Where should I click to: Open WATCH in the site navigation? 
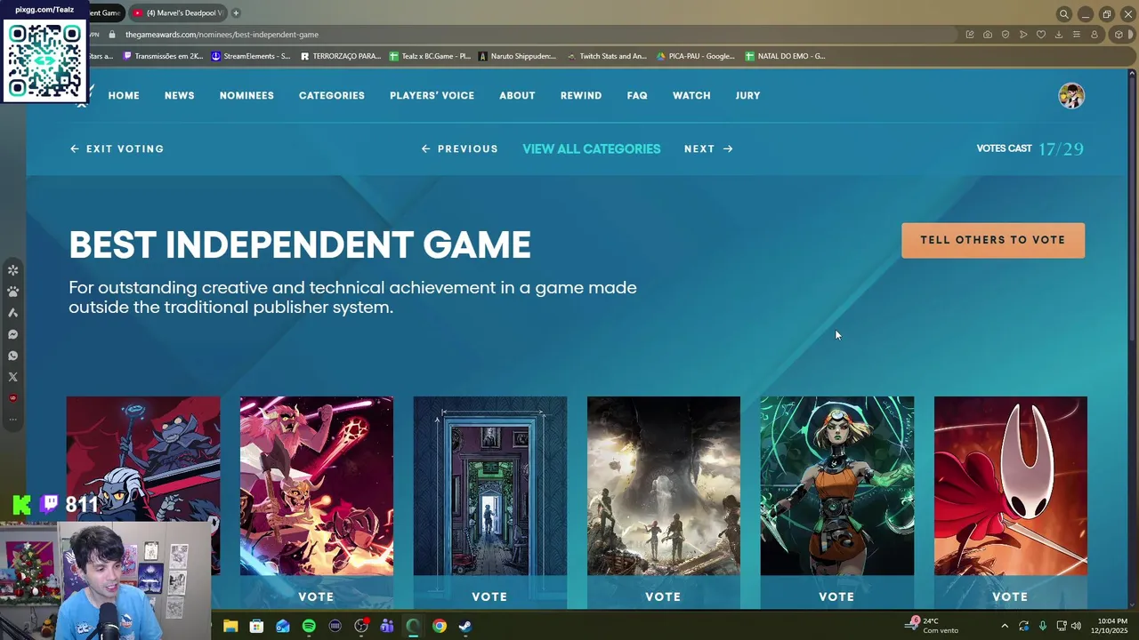[x=691, y=95]
